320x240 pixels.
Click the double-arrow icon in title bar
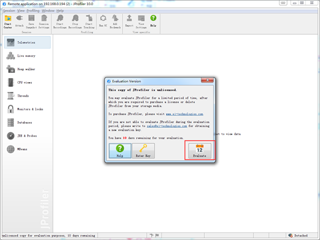283,3
